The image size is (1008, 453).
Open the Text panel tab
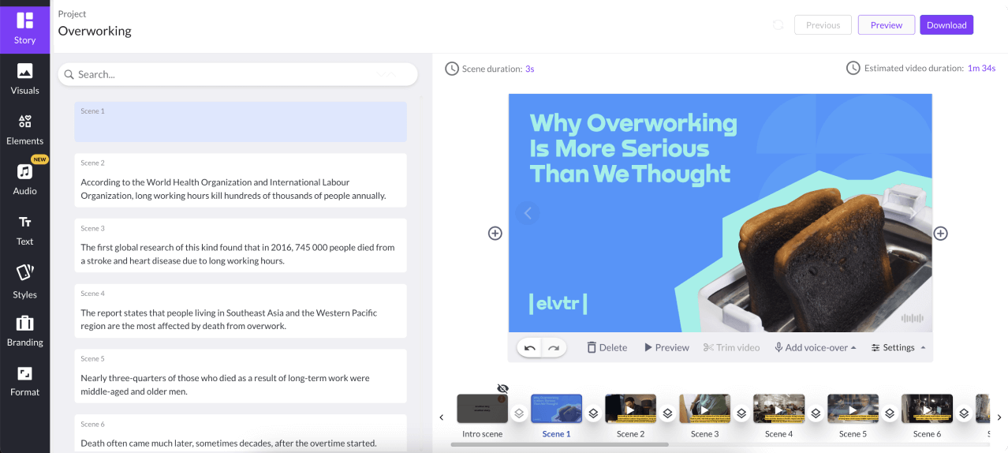(x=24, y=230)
